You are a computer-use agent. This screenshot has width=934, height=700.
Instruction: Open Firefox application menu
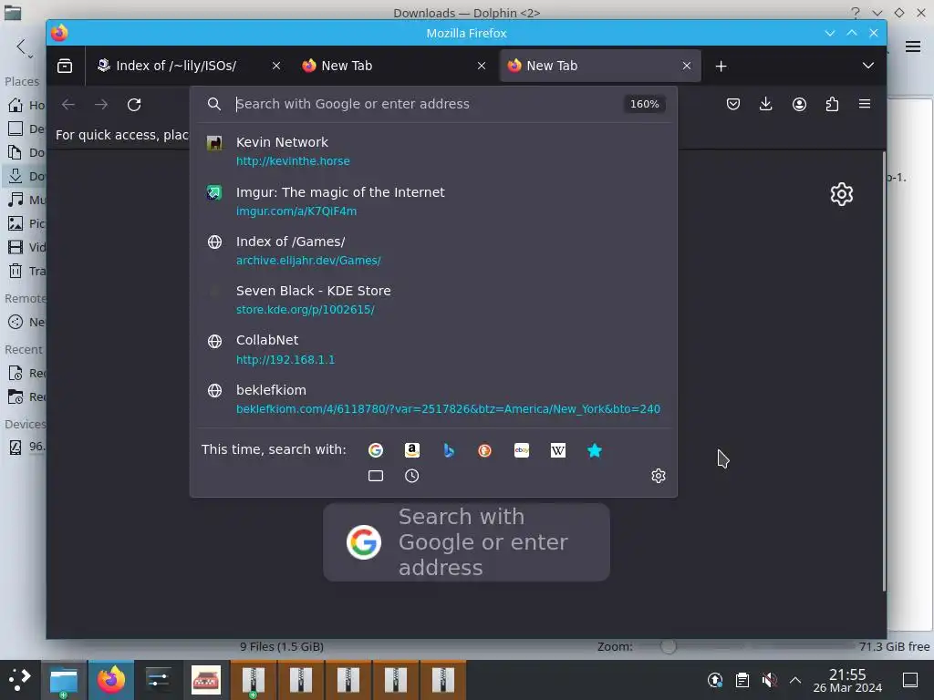865,104
